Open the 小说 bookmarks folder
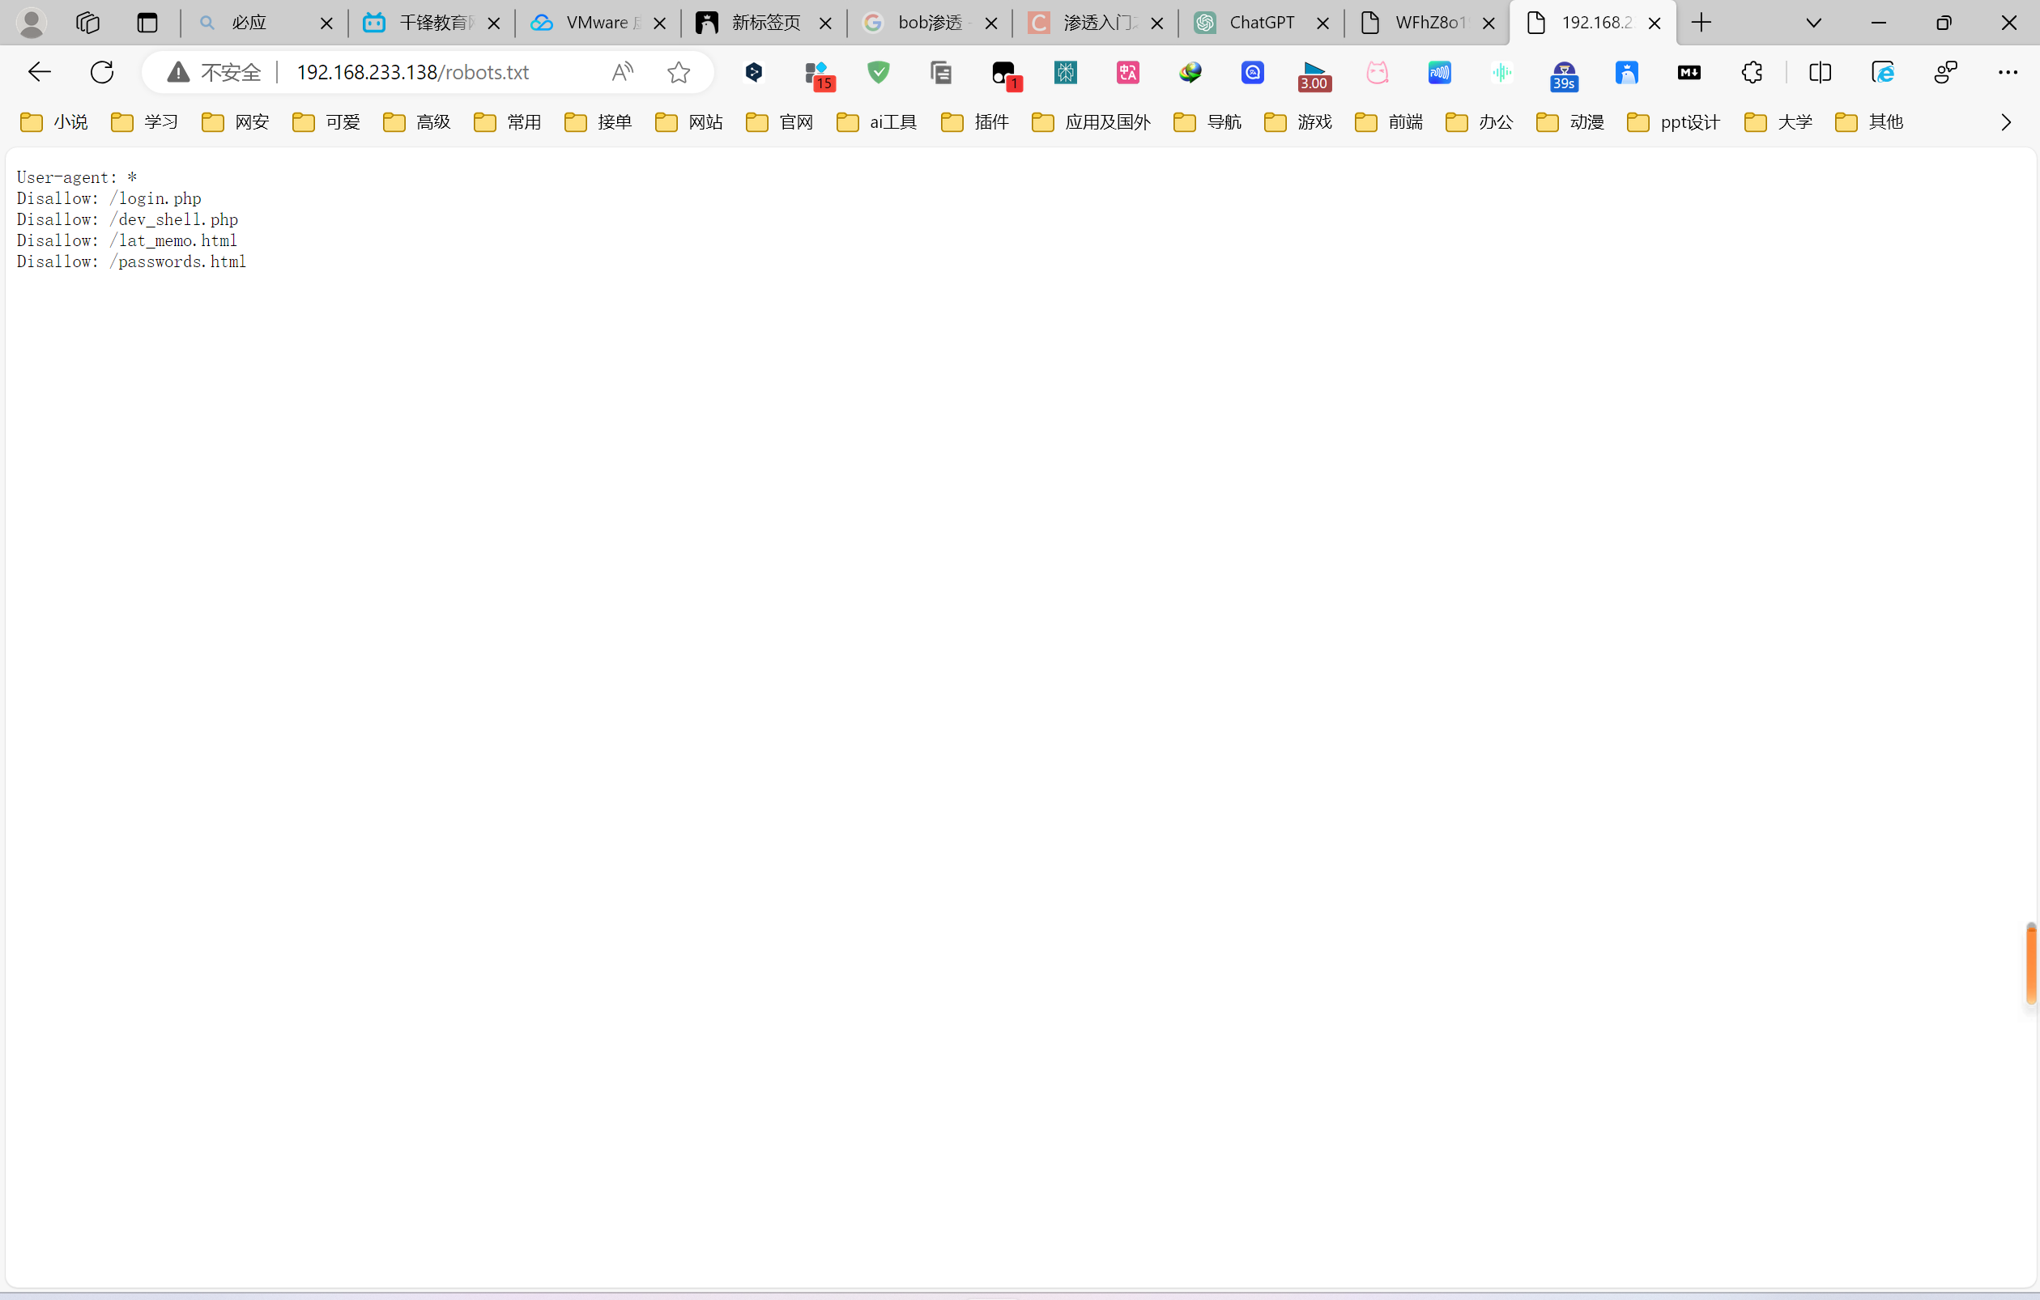This screenshot has height=1300, width=2040. pos(54,123)
